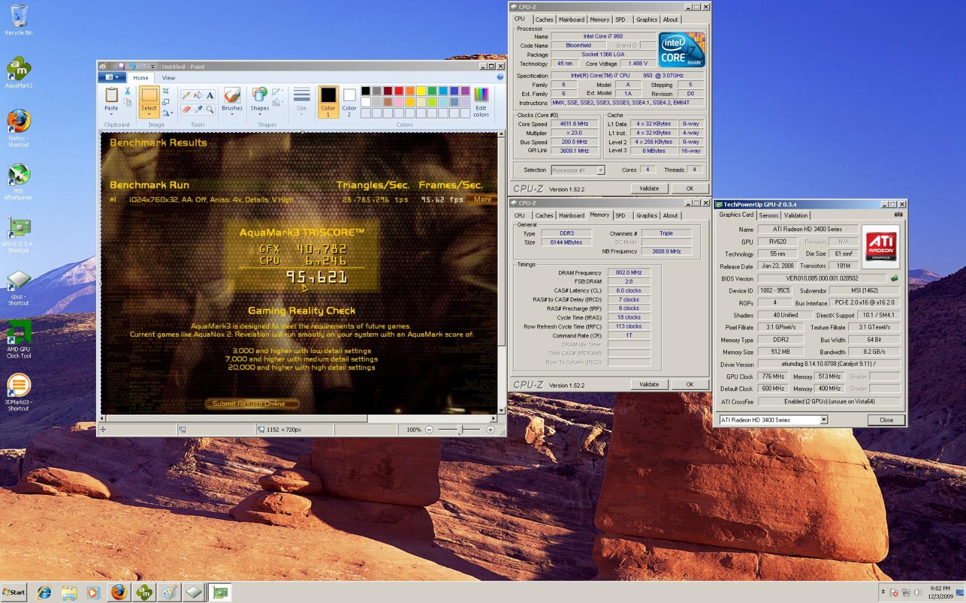The height and width of the screenshot is (603, 966).
Task: Click the clock showing 9:02 PM
Action: click(x=940, y=589)
